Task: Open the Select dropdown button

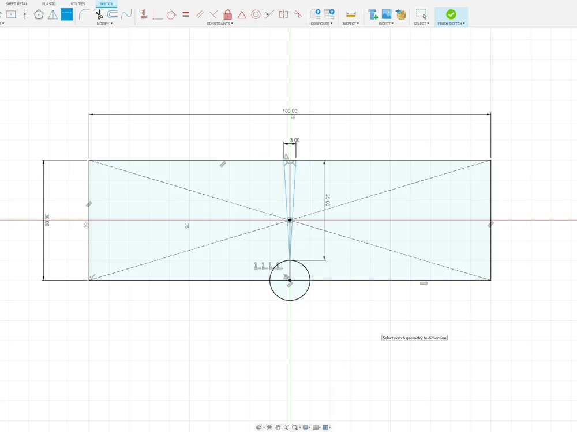Action: tap(421, 24)
